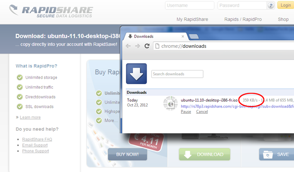Cancel the ubuntu ISO download
This screenshot has width=294, height=172.
(x=202, y=112)
